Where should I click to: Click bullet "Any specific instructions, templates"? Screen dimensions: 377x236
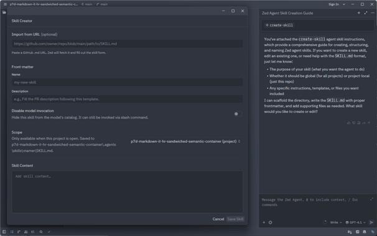pos(314,91)
